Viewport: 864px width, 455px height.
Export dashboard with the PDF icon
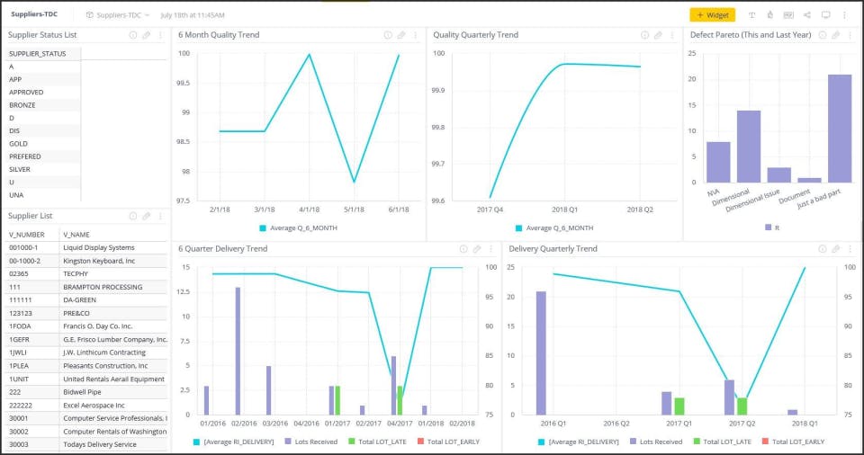tap(788, 15)
